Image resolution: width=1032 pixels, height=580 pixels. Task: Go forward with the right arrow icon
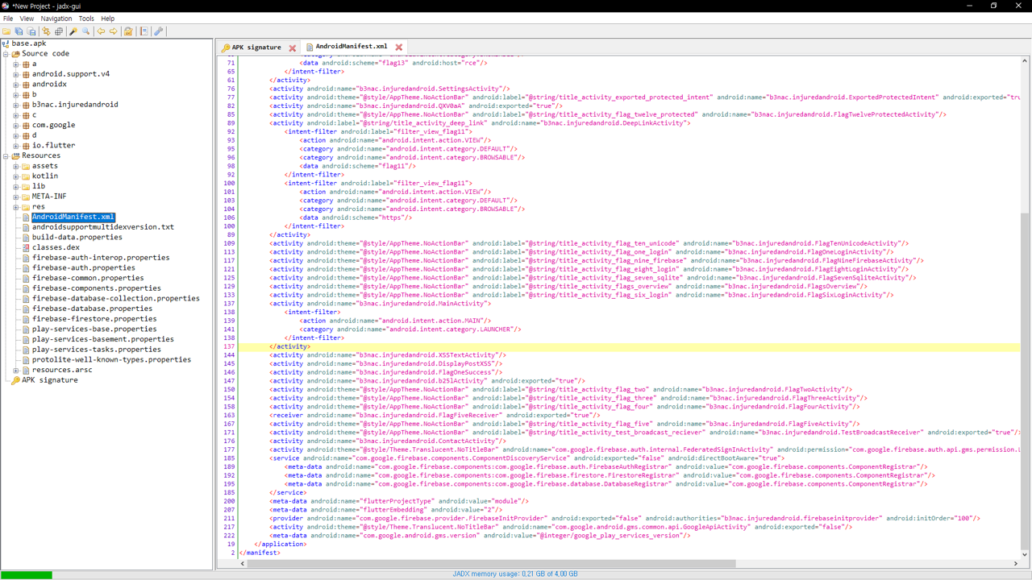point(114,31)
